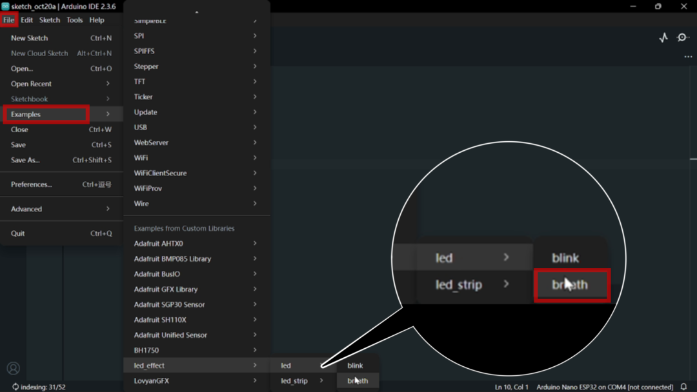Open the Serial Monitor icon
This screenshot has width=697, height=392.
point(683,37)
